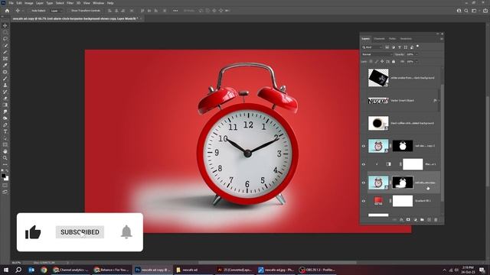This screenshot has width=490, height=275.
Task: Open the Image menu
Action: pos(29,3)
